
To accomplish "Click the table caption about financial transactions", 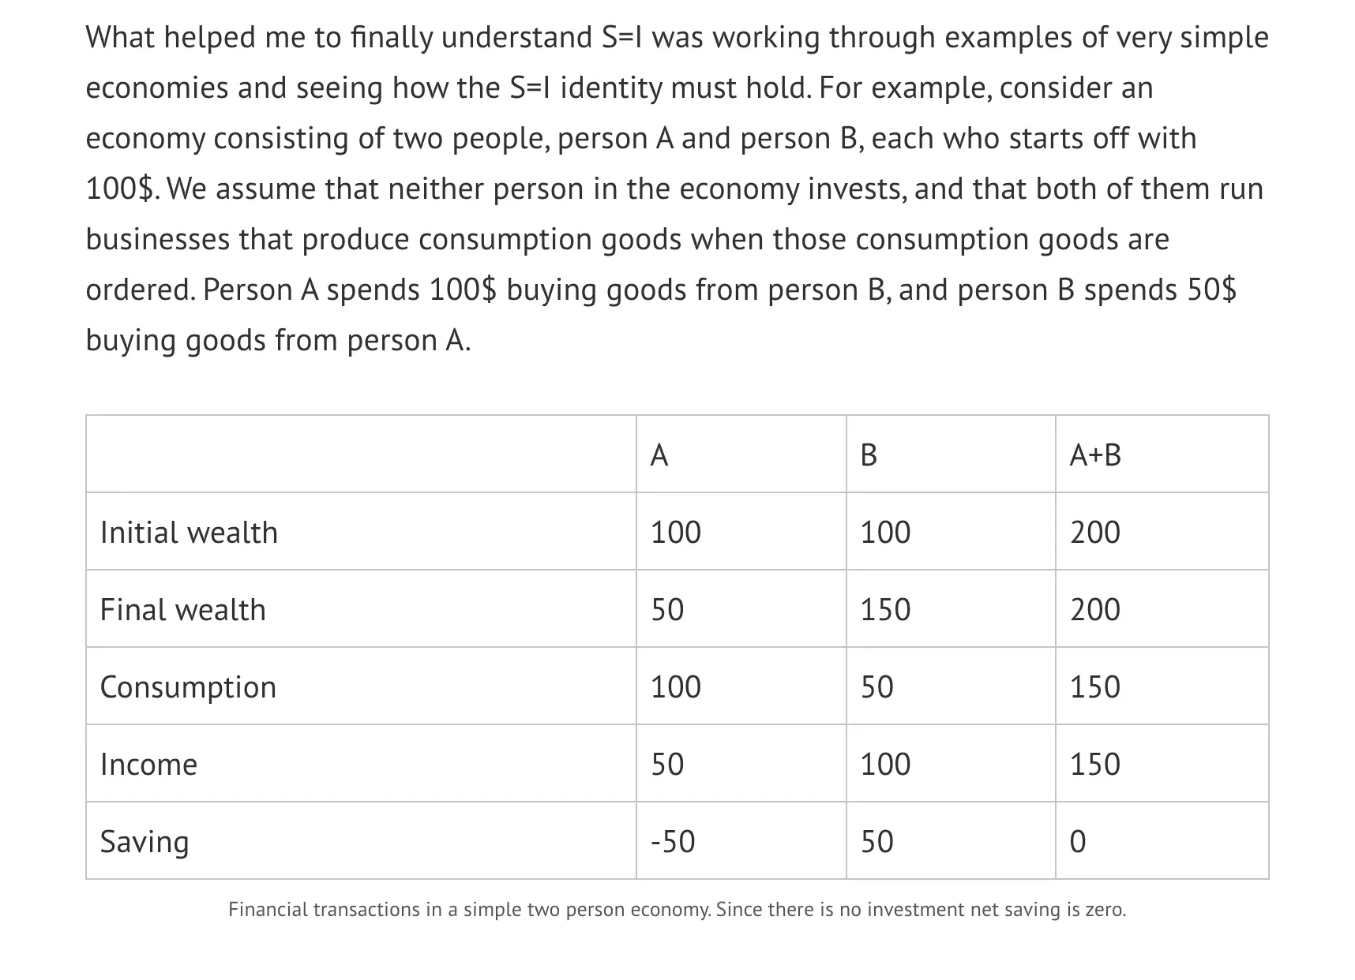I will tap(677, 910).
